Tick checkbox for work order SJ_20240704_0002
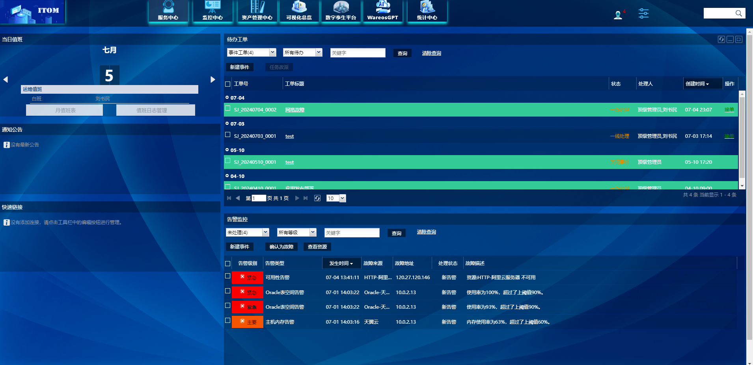 pyautogui.click(x=227, y=108)
